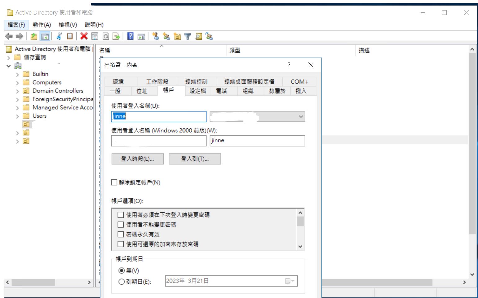Switch to the 隸屬於 tab
Viewport: 478px width, 298px height.
(277, 91)
